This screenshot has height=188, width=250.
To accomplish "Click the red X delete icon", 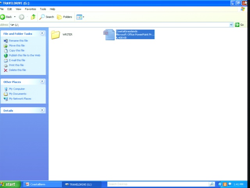I will pos(5,70).
